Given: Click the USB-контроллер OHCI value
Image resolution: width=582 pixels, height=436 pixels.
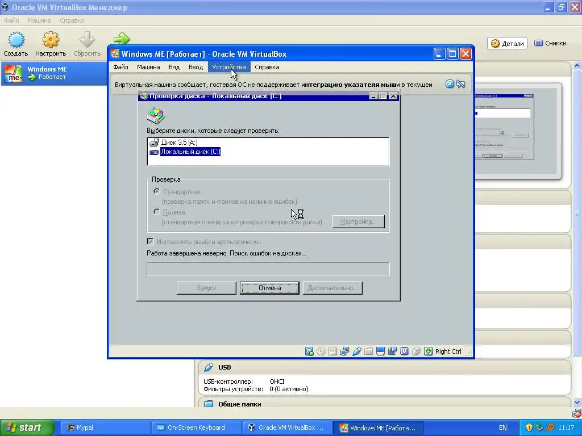Looking at the screenshot, I should tap(277, 381).
